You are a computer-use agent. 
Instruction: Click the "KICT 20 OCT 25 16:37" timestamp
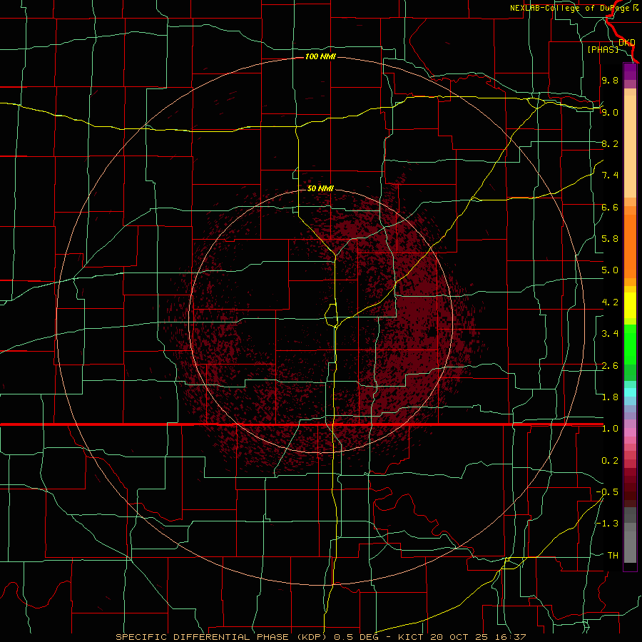pos(462,637)
